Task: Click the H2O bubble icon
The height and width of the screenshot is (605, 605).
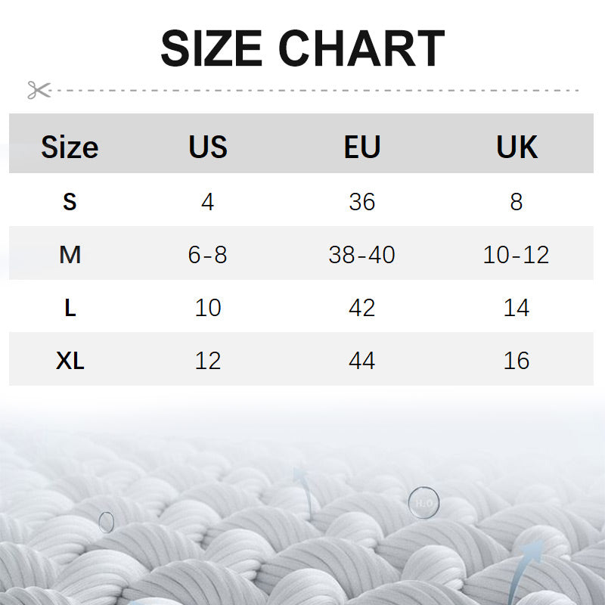Action: pyautogui.click(x=423, y=501)
